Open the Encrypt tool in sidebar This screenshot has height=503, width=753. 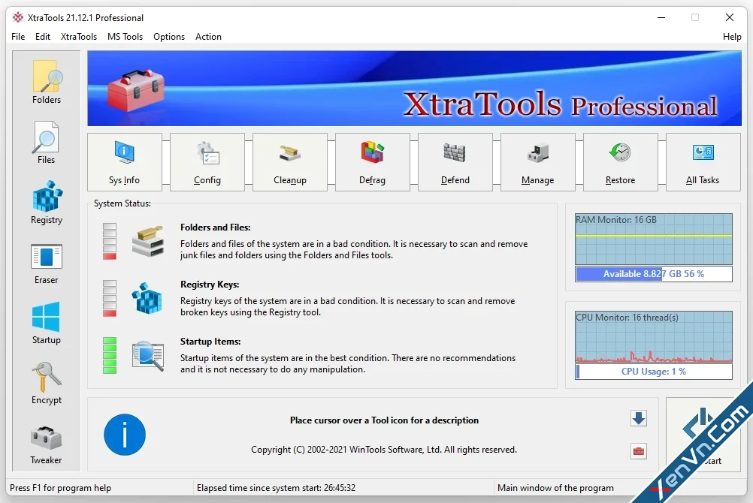point(47,383)
